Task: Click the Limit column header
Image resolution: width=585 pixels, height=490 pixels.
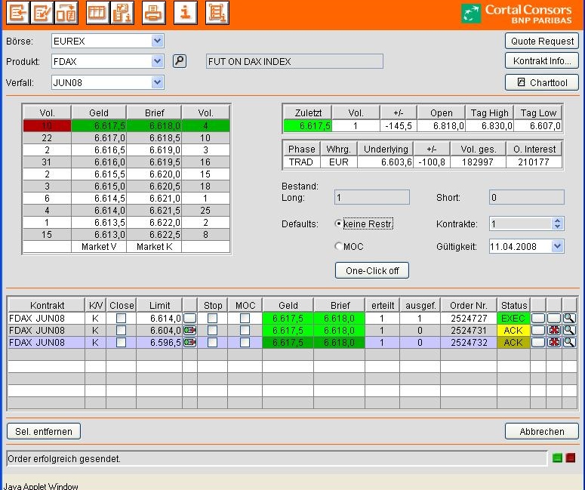Action: click(x=159, y=305)
